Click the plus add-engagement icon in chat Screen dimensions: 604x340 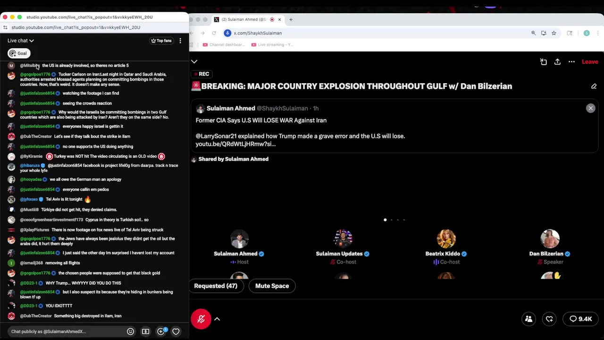click(161, 331)
